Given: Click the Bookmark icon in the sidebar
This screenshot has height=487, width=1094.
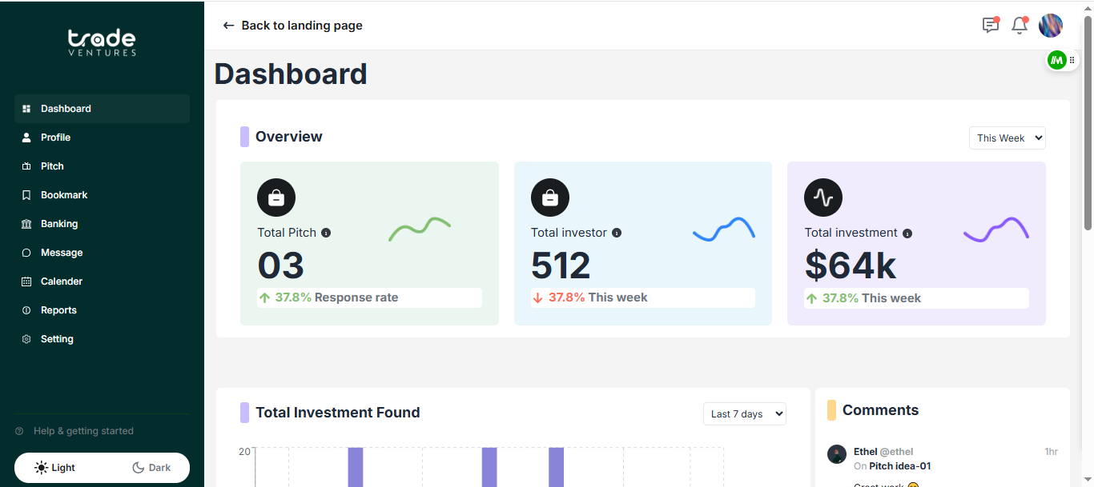Looking at the screenshot, I should click(26, 194).
